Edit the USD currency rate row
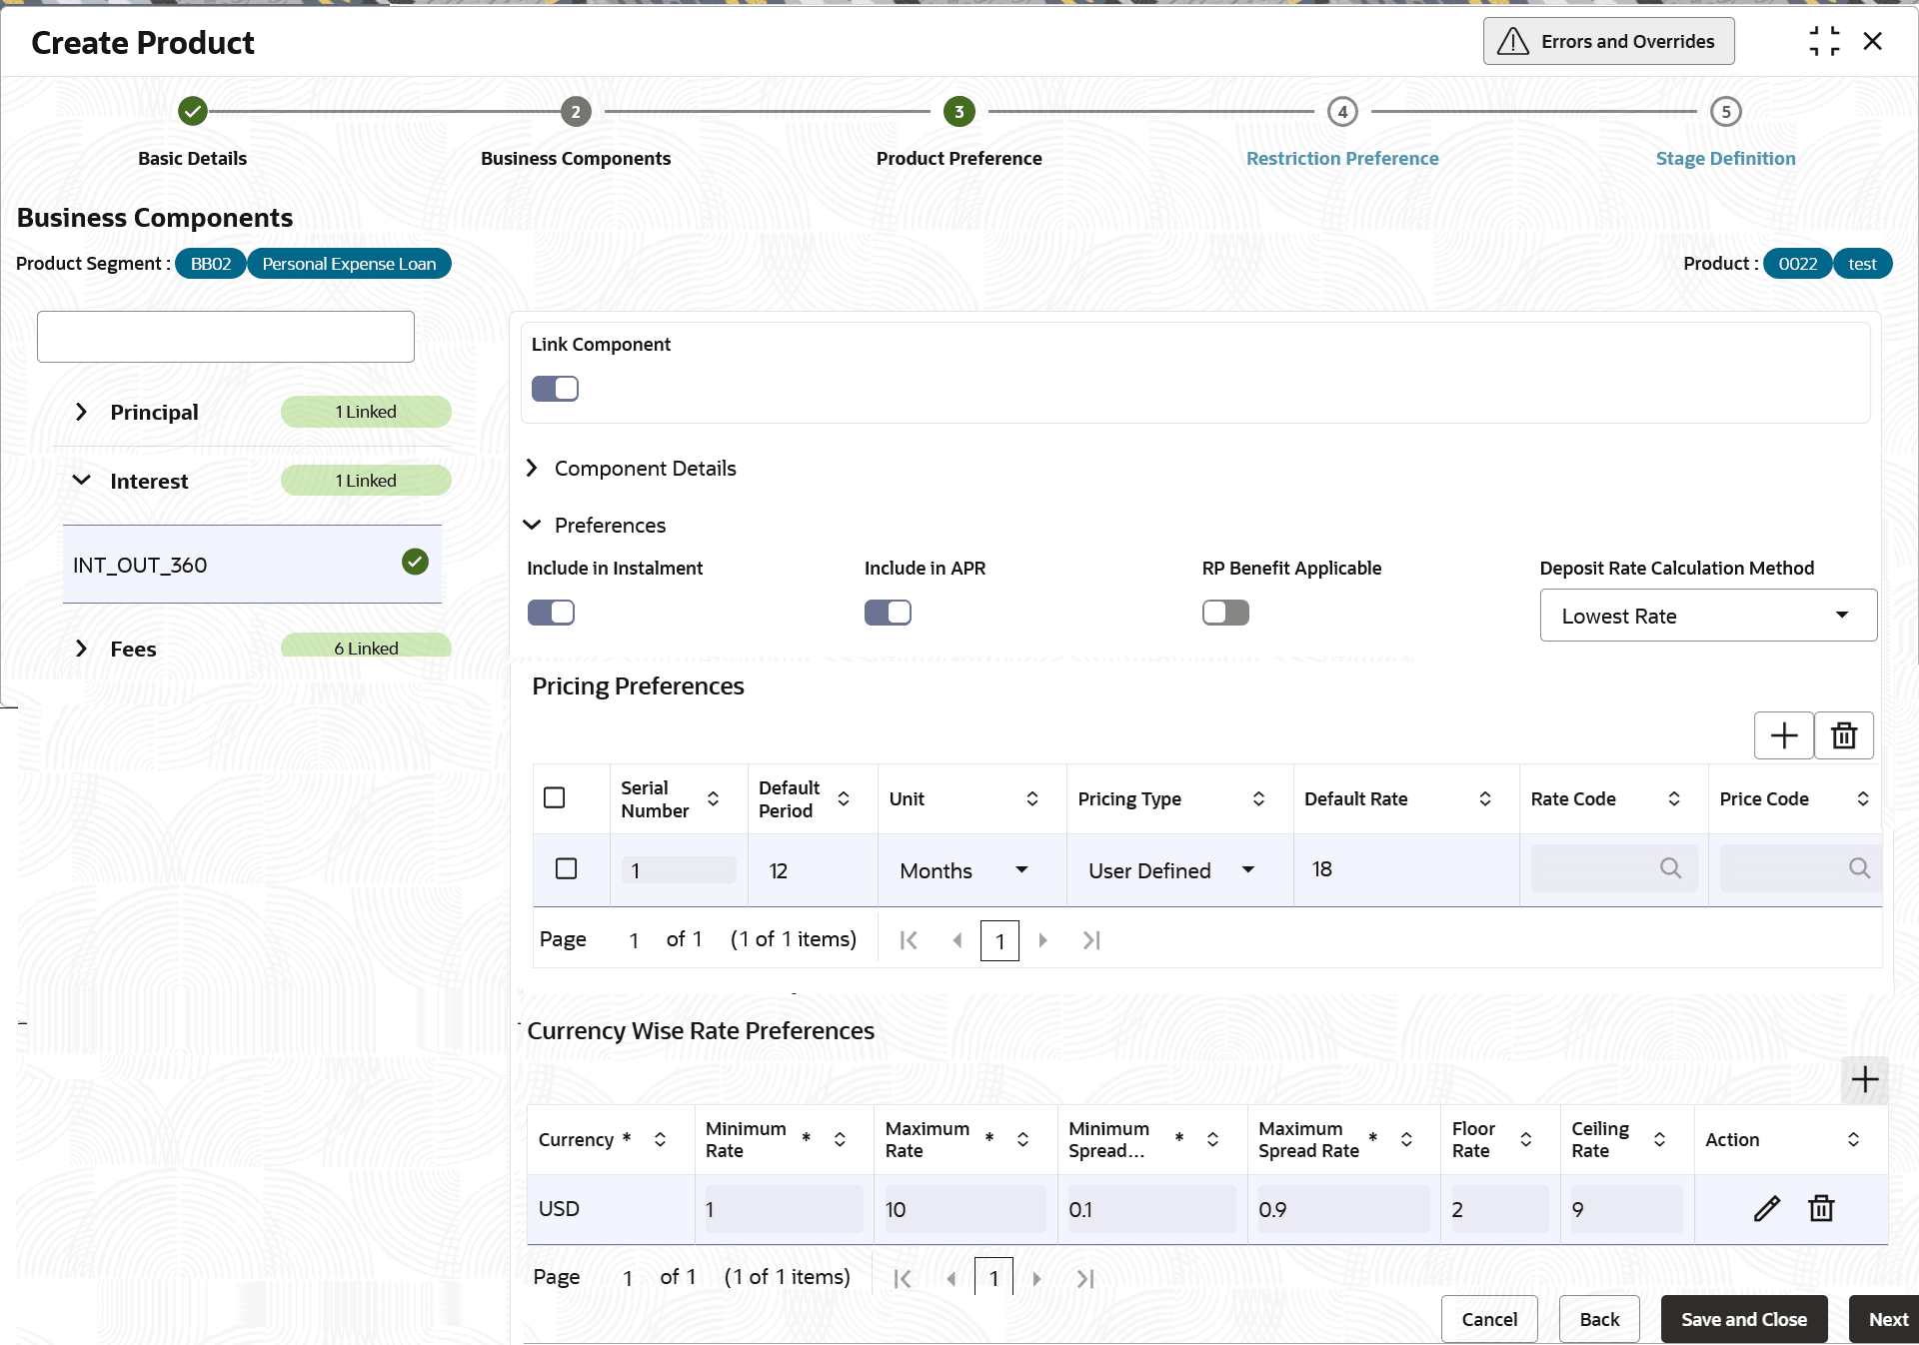This screenshot has height=1345, width=1919. pyautogui.click(x=1766, y=1208)
